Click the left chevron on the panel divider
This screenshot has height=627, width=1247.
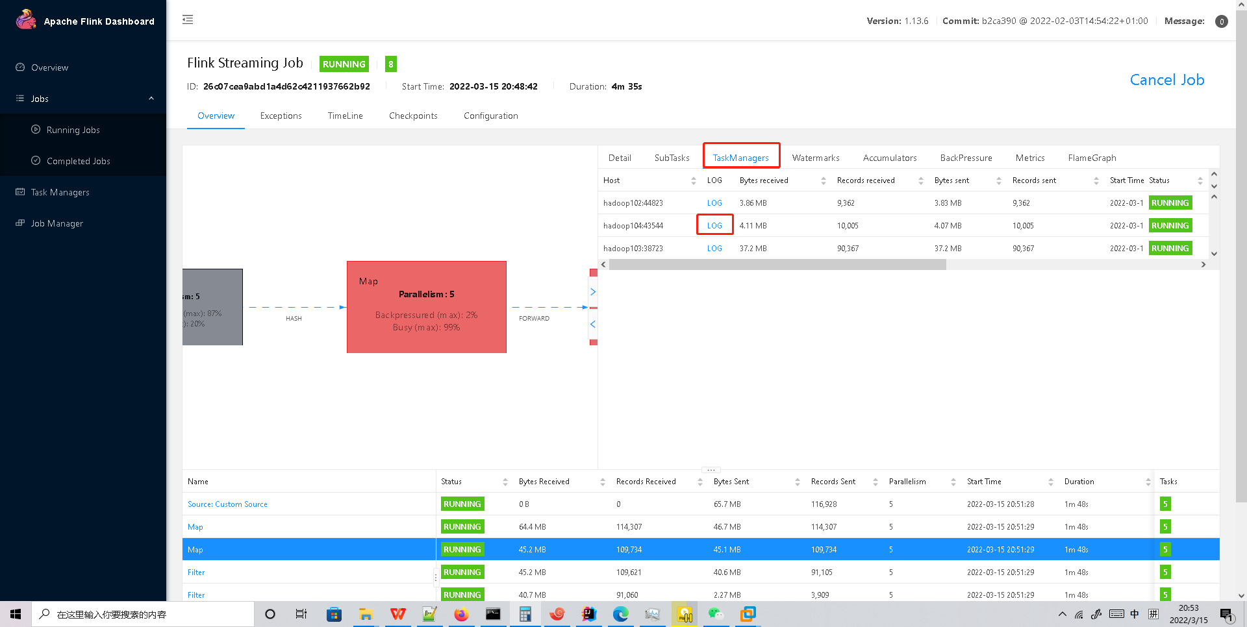(593, 324)
